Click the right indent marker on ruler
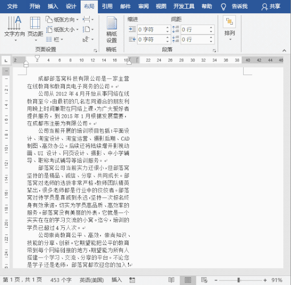The height and width of the screenshot is (285, 291). (129, 62)
